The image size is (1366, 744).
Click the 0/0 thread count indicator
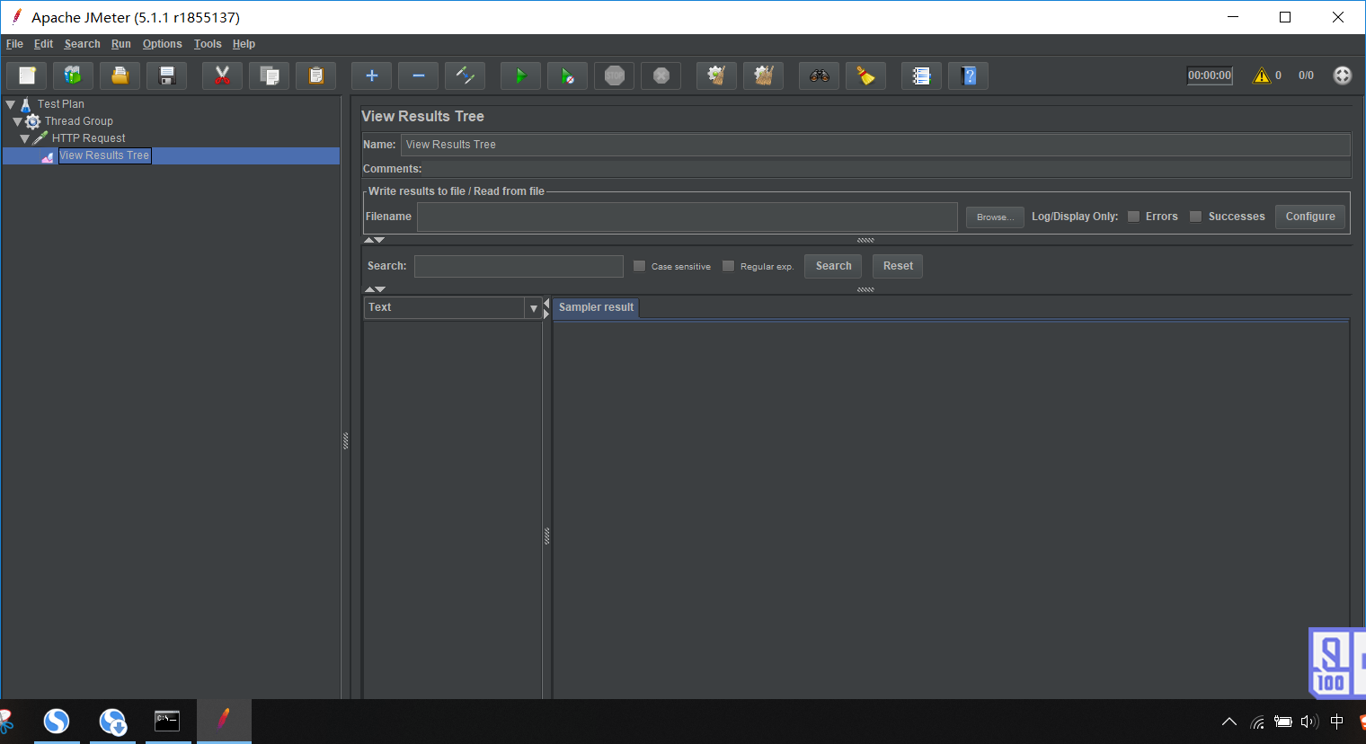(1306, 75)
